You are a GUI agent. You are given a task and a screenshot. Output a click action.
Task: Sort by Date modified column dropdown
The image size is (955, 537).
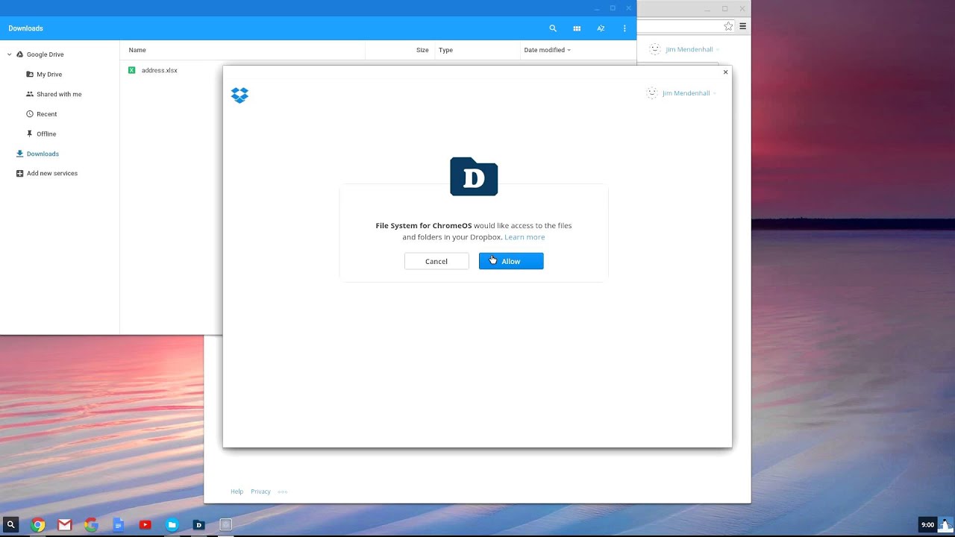click(x=547, y=50)
